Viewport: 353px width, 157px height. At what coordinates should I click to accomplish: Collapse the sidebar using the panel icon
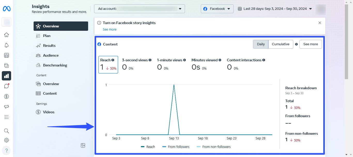83,145
